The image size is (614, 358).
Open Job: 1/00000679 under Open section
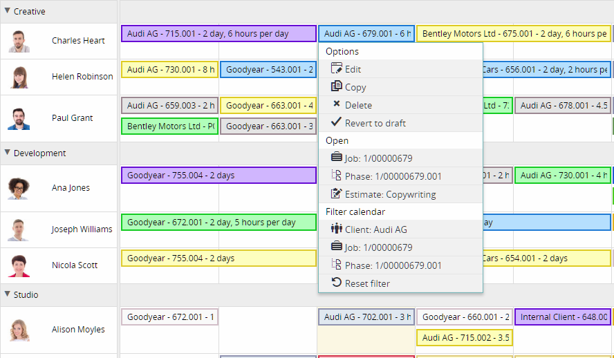click(400, 158)
